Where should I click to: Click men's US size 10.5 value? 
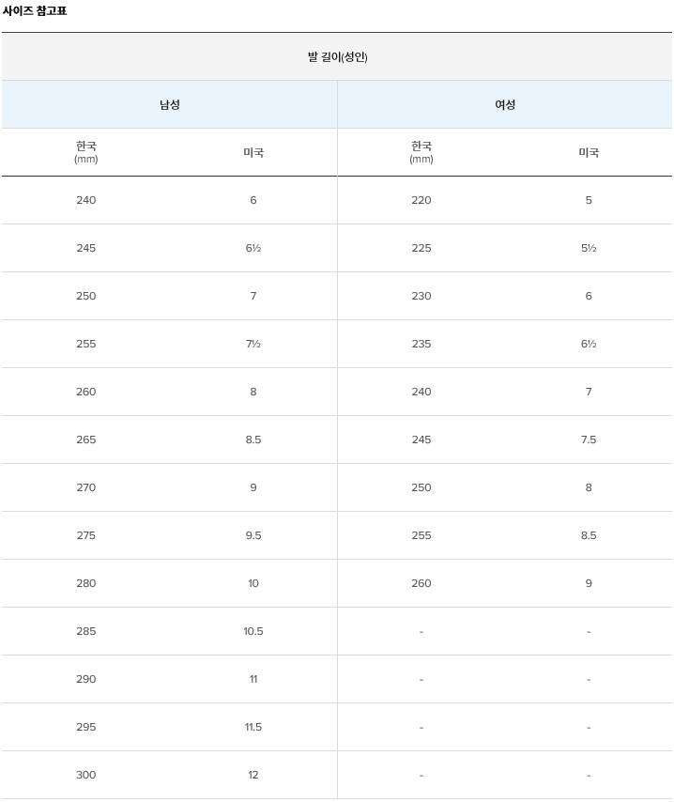click(253, 631)
